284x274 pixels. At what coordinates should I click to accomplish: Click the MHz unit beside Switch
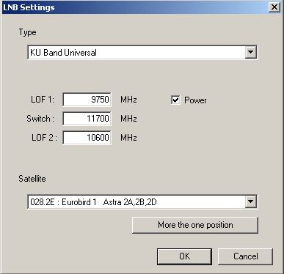(x=128, y=119)
